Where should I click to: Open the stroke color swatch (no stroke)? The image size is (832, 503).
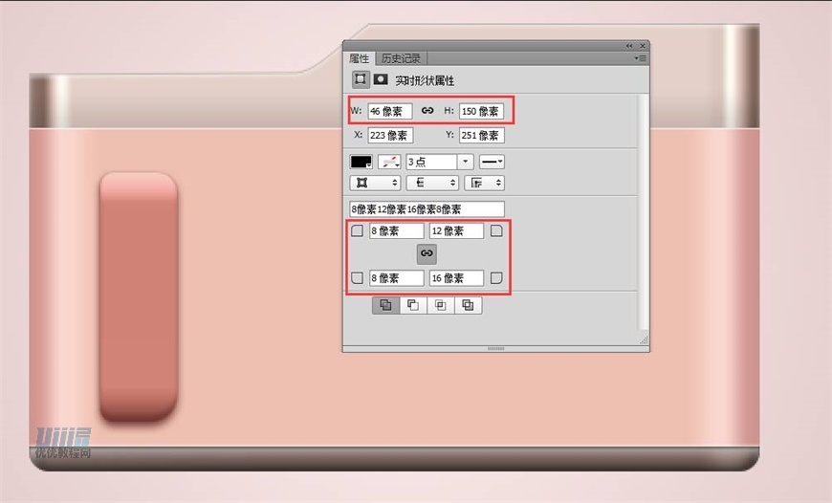point(389,162)
